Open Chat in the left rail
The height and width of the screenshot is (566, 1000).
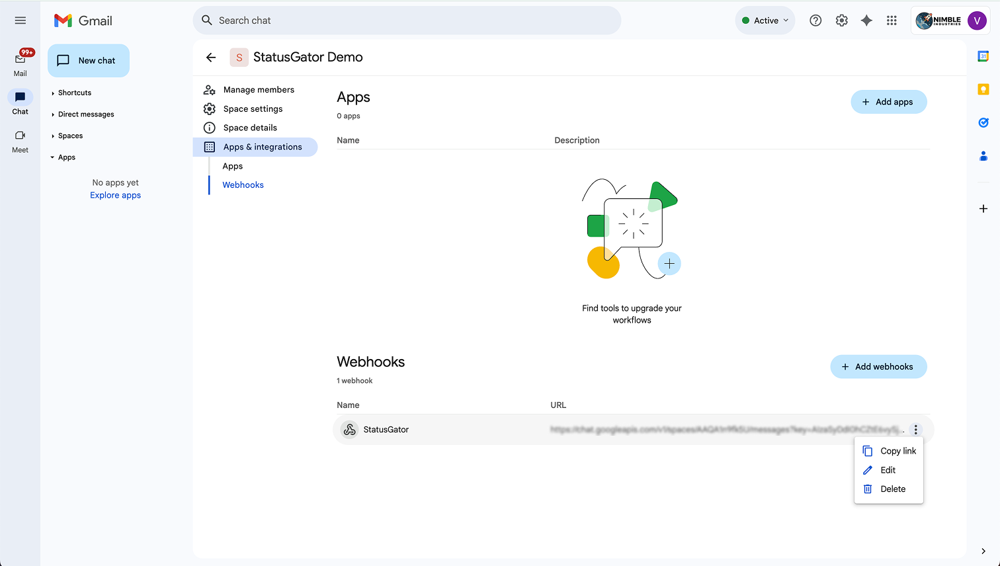pyautogui.click(x=21, y=102)
